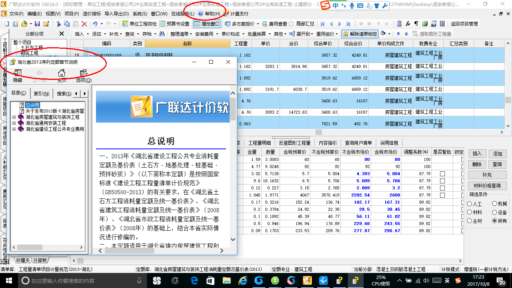Click 多方案报价 multi-scheme quotation
The image size is (512, 288).
[x=240, y=24]
